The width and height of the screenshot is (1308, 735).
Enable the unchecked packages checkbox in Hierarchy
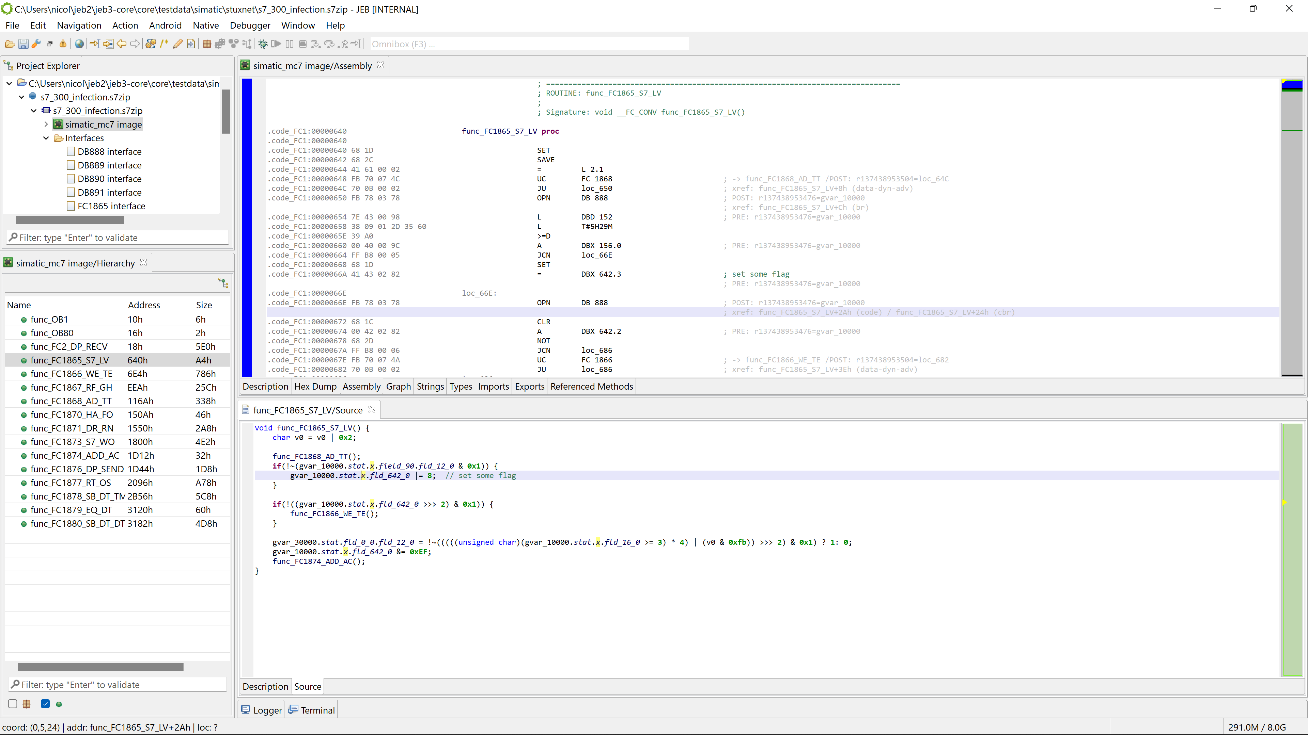pos(13,704)
